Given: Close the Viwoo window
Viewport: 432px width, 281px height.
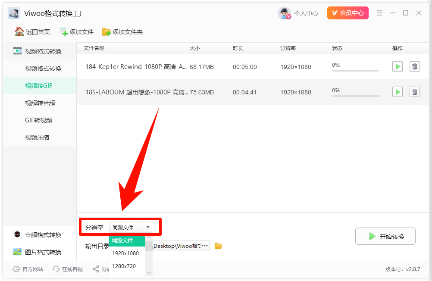Looking at the screenshot, I should [x=419, y=13].
